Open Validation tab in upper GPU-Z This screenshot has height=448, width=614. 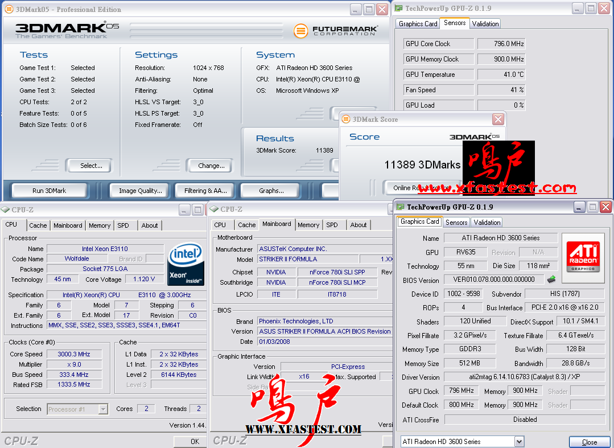(x=485, y=24)
